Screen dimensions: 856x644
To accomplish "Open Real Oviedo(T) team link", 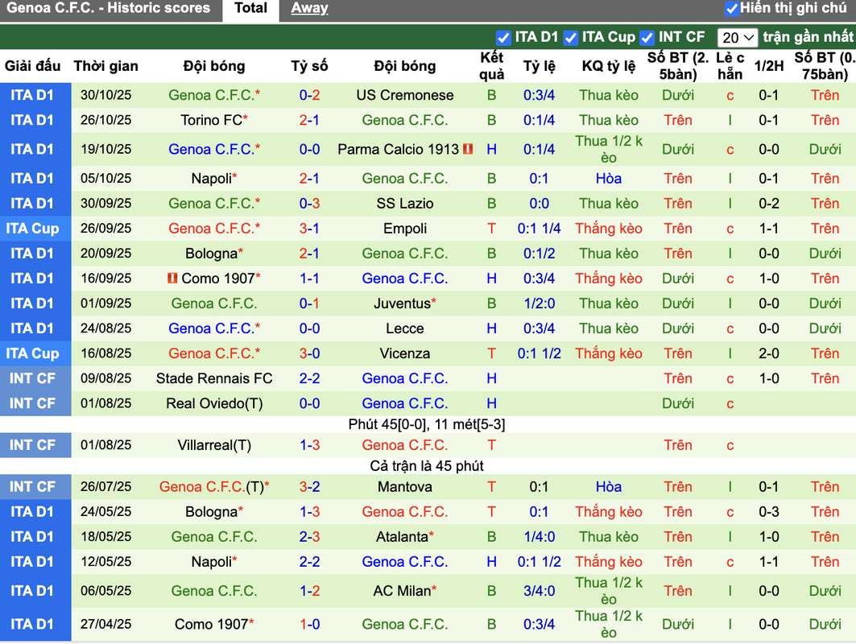I will click(214, 404).
